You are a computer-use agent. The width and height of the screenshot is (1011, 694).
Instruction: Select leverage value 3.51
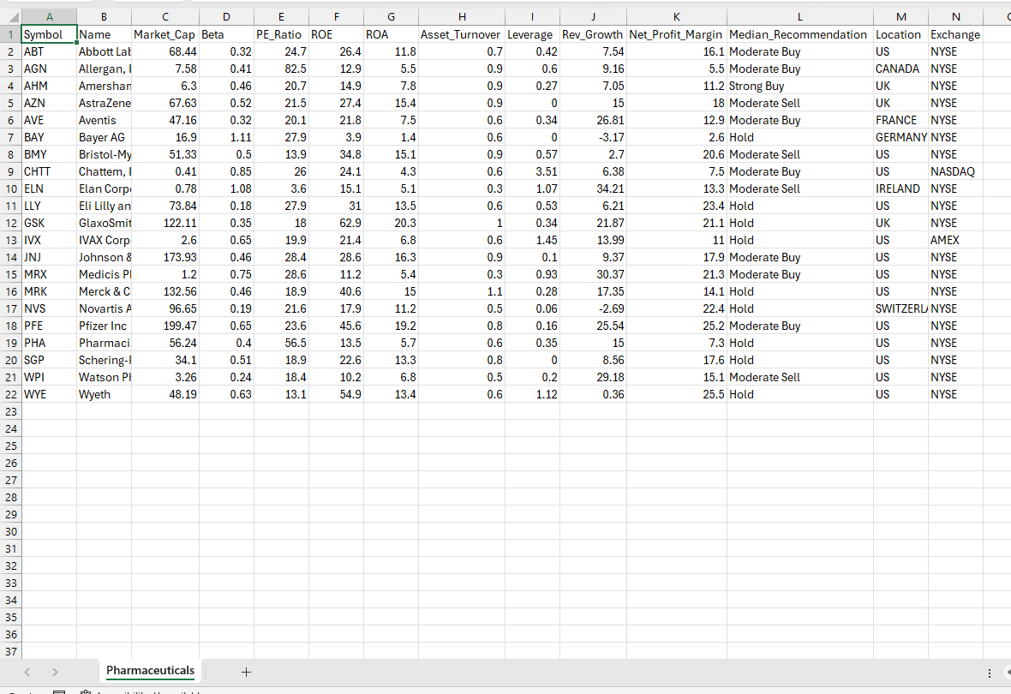click(x=532, y=171)
